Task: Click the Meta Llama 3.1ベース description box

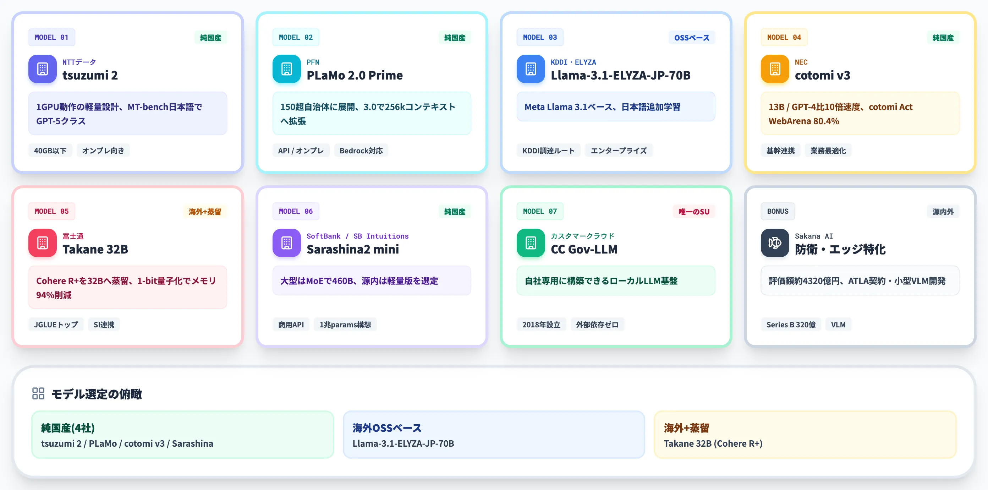Action: (x=616, y=107)
